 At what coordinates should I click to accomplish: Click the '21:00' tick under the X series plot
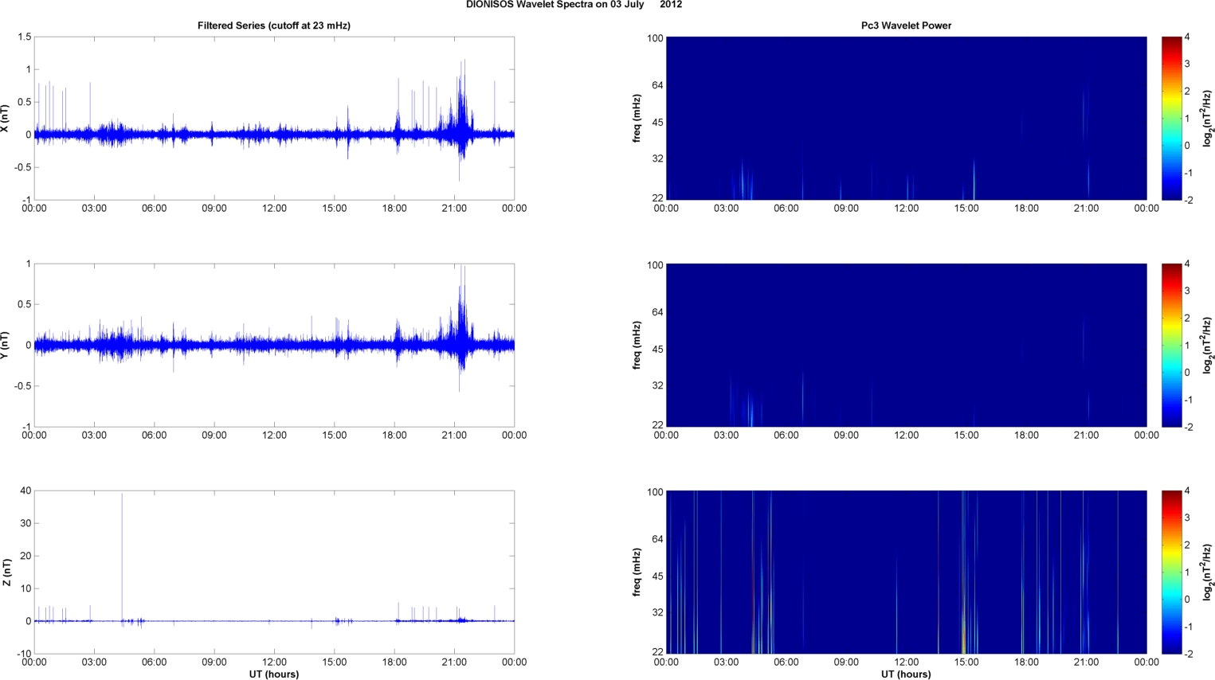pos(454,209)
